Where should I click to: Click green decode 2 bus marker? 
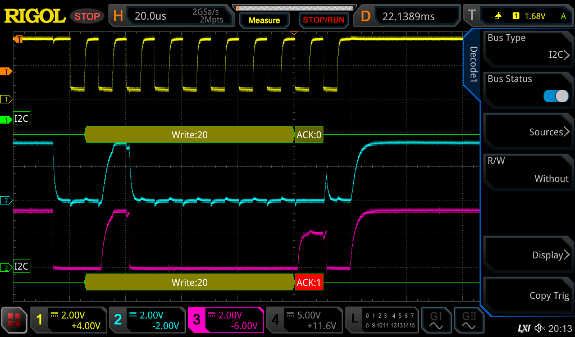(x=6, y=268)
